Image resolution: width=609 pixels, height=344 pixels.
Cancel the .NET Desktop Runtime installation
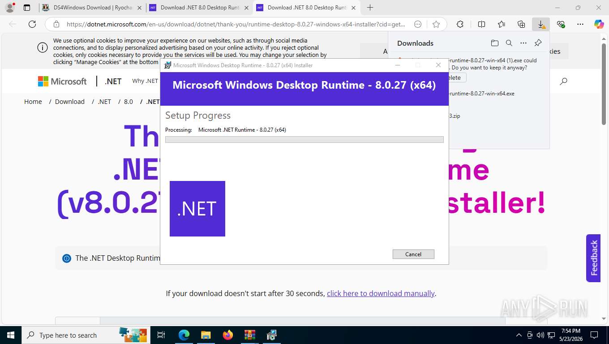click(x=413, y=254)
